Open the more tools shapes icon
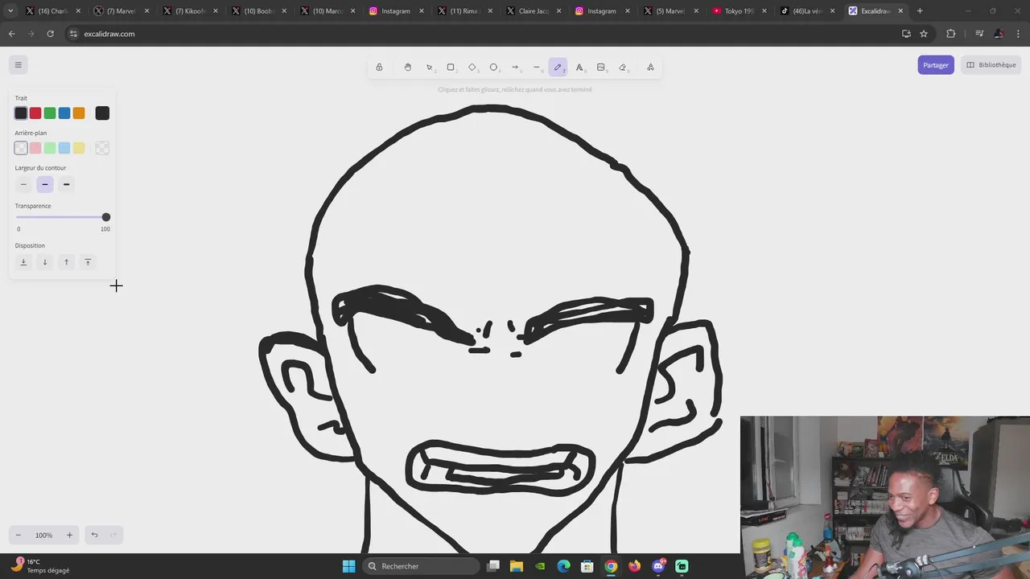1030x579 pixels. 650,68
